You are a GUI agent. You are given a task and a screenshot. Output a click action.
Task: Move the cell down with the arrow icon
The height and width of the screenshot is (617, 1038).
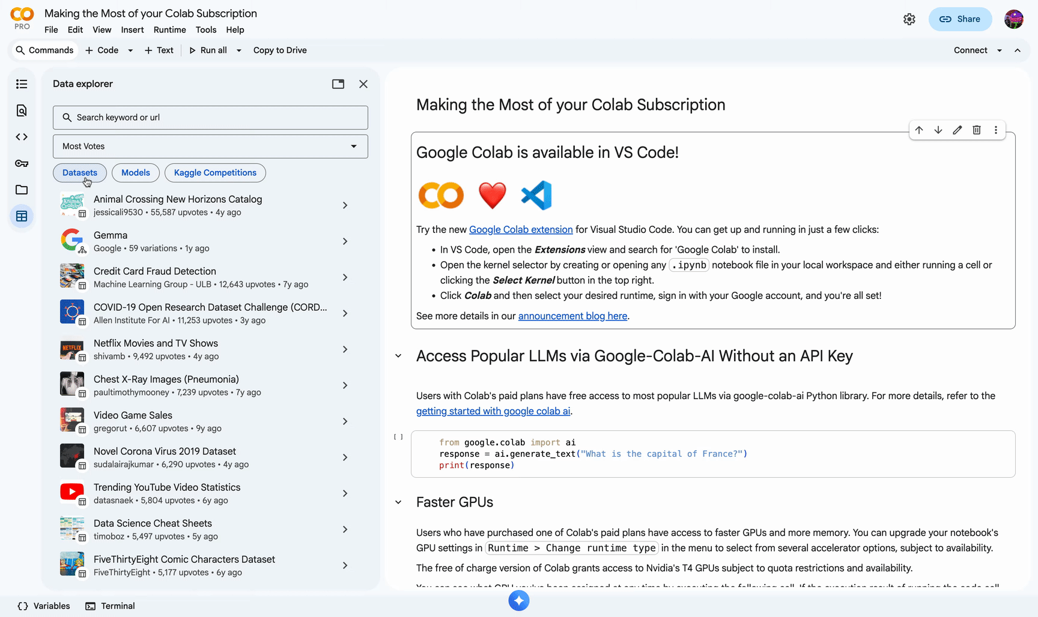(938, 130)
